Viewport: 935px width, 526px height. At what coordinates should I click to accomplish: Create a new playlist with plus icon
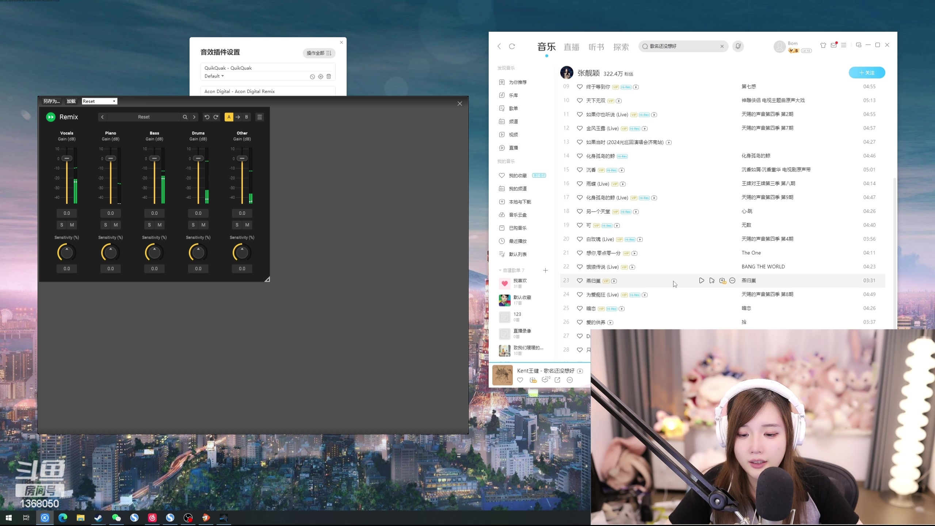(545, 270)
